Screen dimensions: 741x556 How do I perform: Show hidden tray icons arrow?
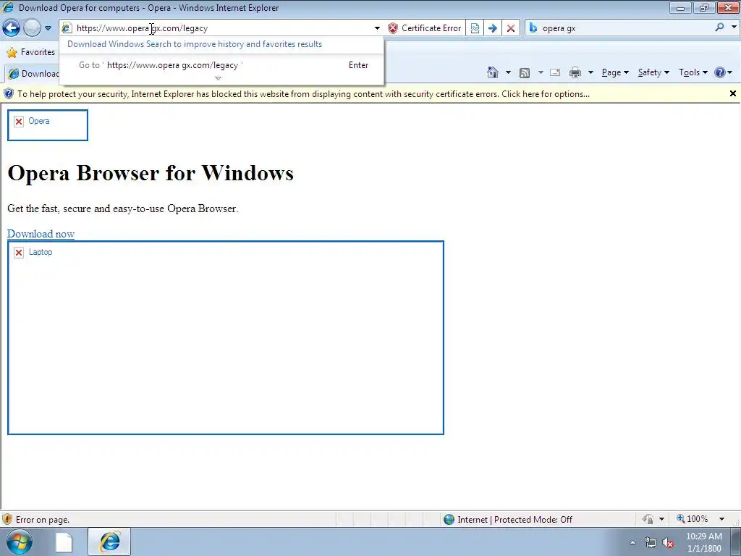pyautogui.click(x=632, y=542)
